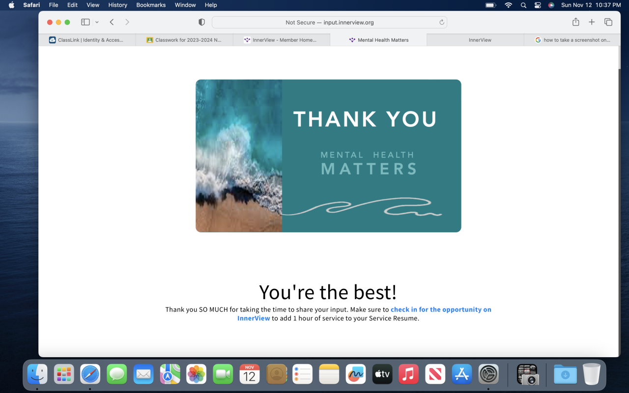Viewport: 629px width, 393px height.
Task: Open Messages from the Dock
Action: coord(117,374)
